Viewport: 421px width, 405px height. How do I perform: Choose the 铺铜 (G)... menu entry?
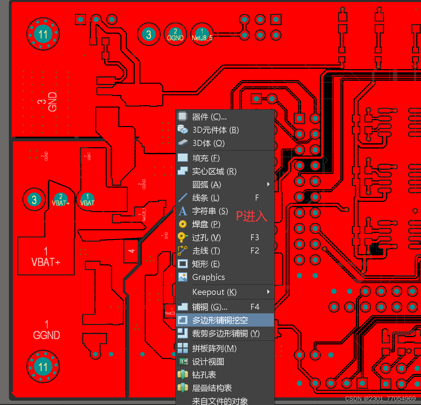pos(225,307)
